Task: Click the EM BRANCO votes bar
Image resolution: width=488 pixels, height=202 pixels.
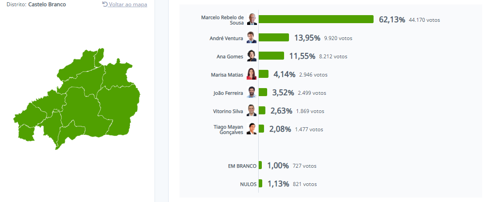Action: [260, 166]
